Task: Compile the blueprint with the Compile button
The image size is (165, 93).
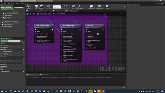Action: [28, 6]
